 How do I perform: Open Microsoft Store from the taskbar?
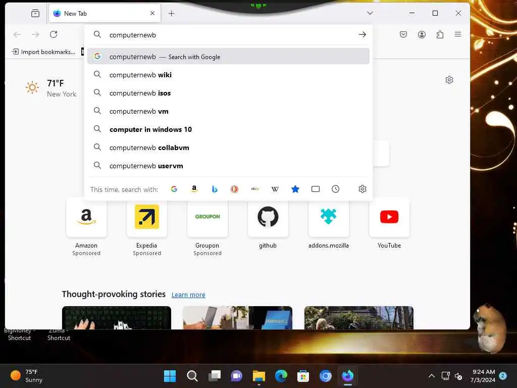[x=303, y=376]
